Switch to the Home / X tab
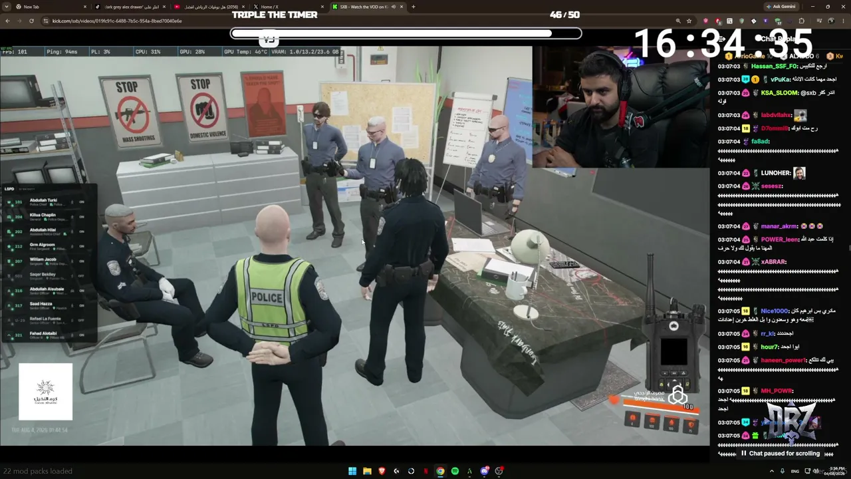This screenshot has width=851, height=479. coord(287,7)
